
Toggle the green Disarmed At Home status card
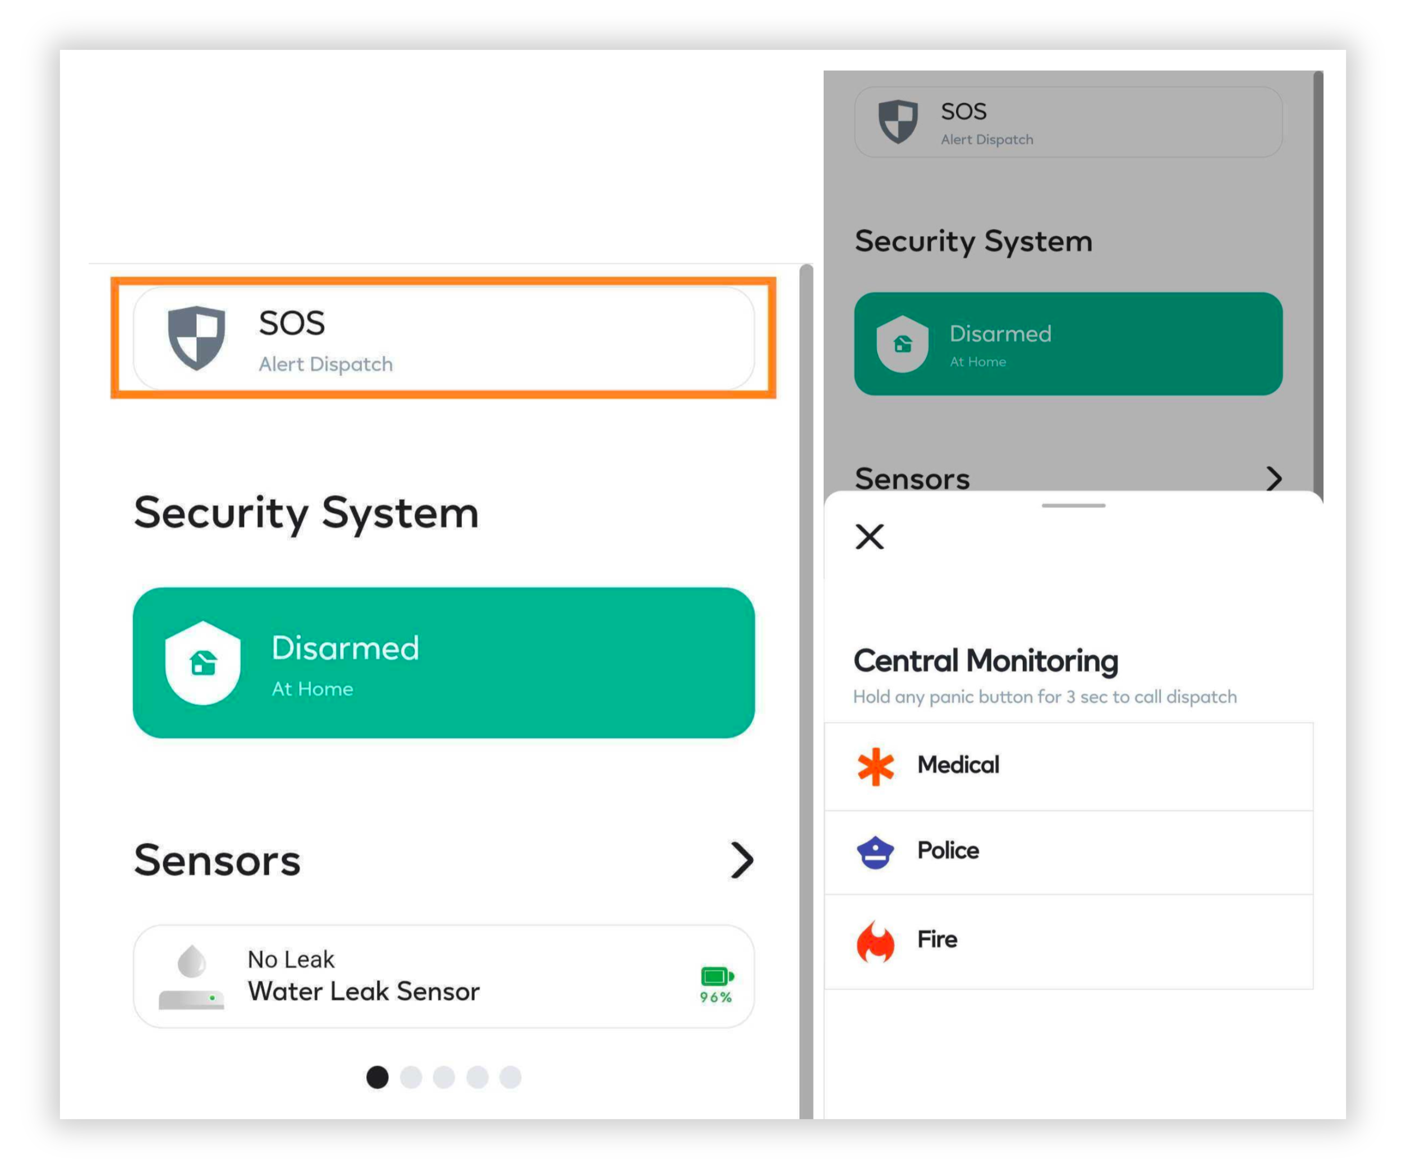[444, 663]
